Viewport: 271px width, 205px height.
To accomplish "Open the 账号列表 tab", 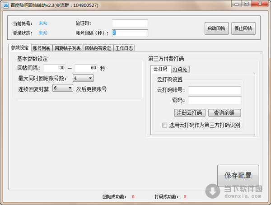I will point(42,48).
